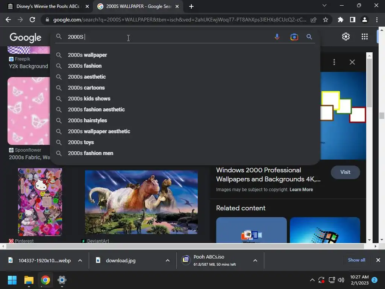Open Google quick settings gear
Image resolution: width=385 pixels, height=289 pixels.
[x=346, y=37]
